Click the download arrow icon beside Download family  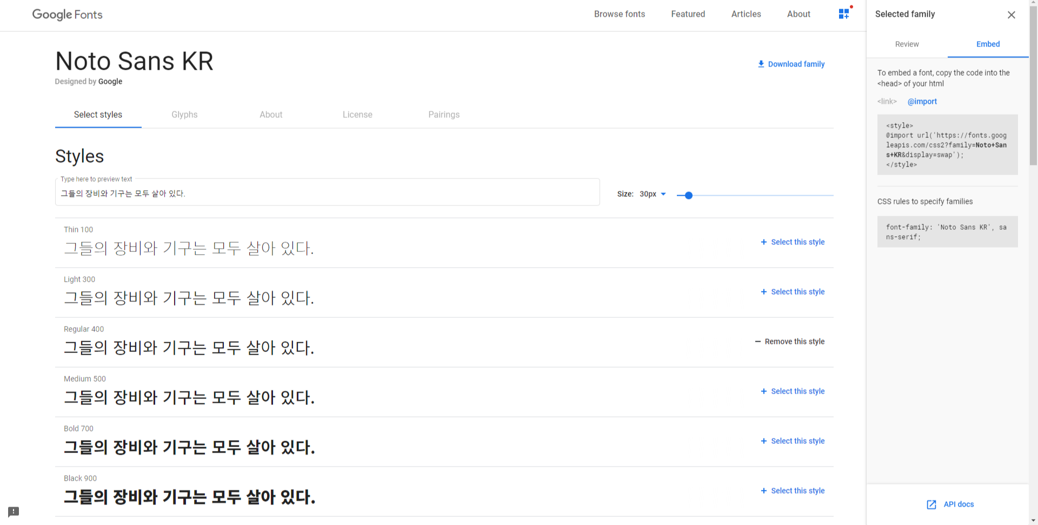[761, 64]
